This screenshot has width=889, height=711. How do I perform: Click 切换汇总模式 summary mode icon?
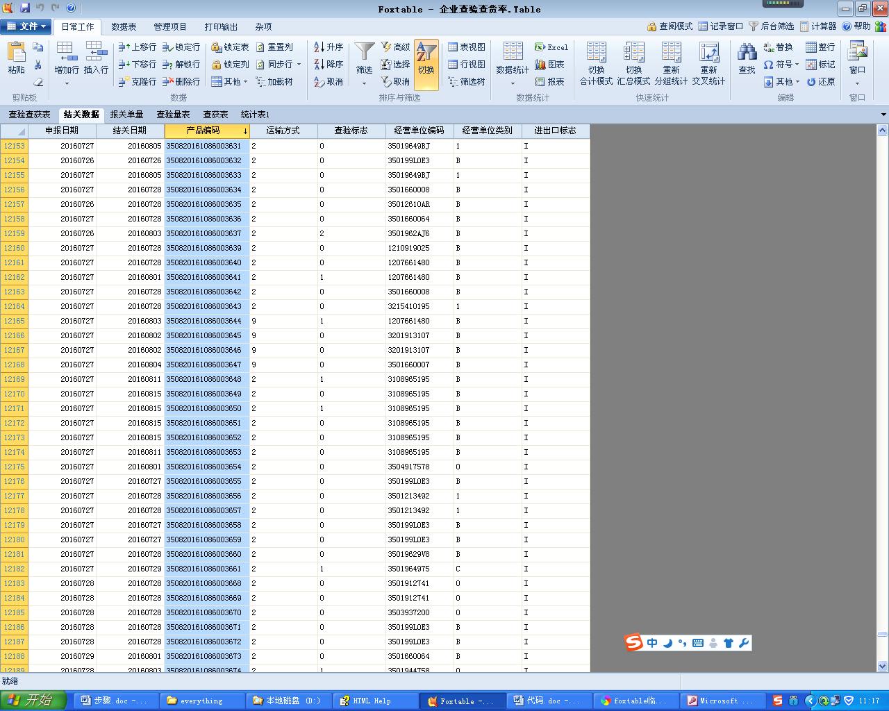633,64
